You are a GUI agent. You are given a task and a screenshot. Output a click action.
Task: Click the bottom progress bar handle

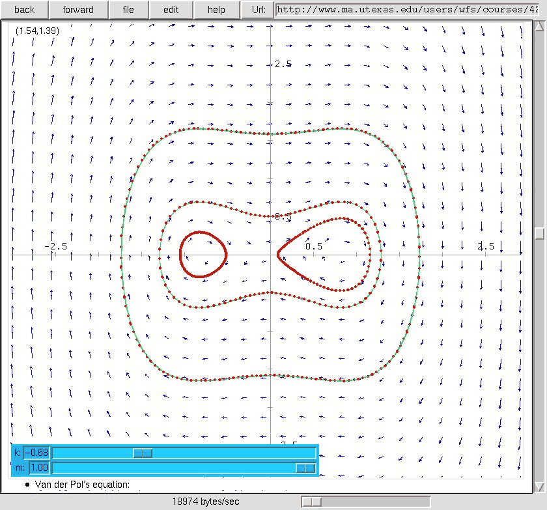[x=312, y=502]
